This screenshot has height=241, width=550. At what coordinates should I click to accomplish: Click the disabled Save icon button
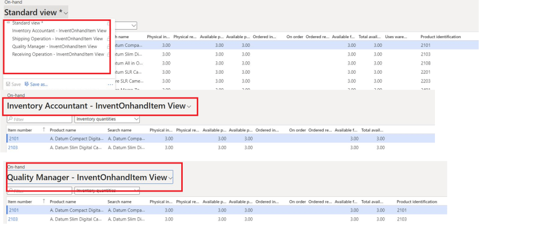click(13, 84)
